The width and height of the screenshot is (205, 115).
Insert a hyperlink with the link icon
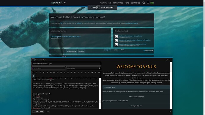47,73
